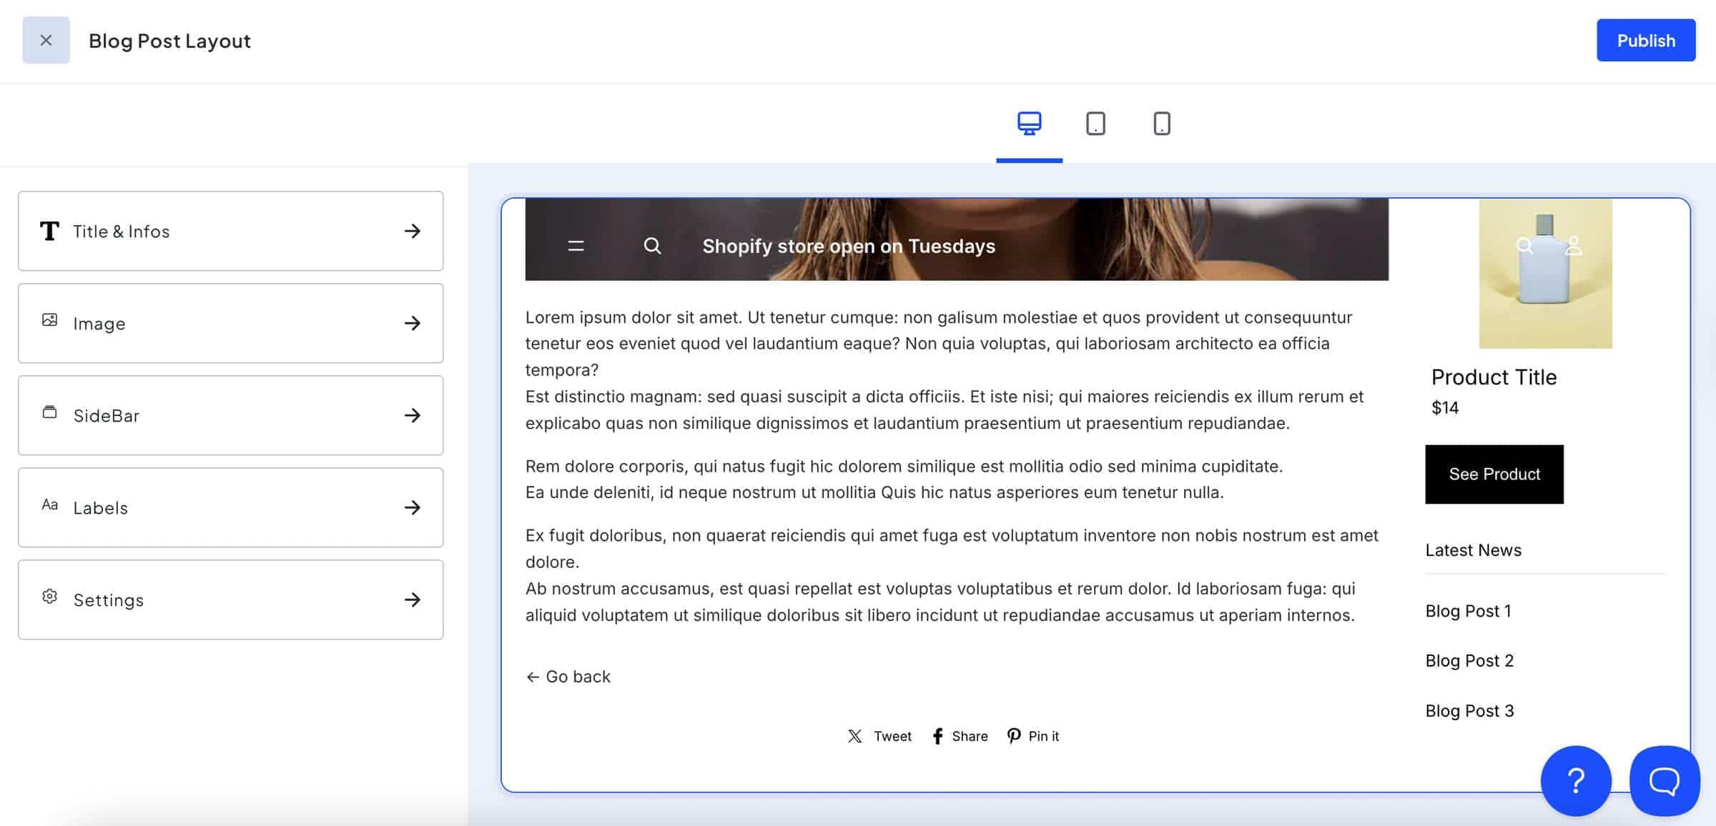This screenshot has height=826, width=1716.
Task: Expand the SideBar options
Action: click(x=230, y=415)
